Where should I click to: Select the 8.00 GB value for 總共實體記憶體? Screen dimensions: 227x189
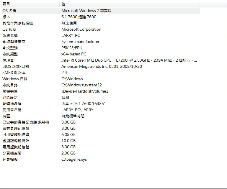point(68,129)
